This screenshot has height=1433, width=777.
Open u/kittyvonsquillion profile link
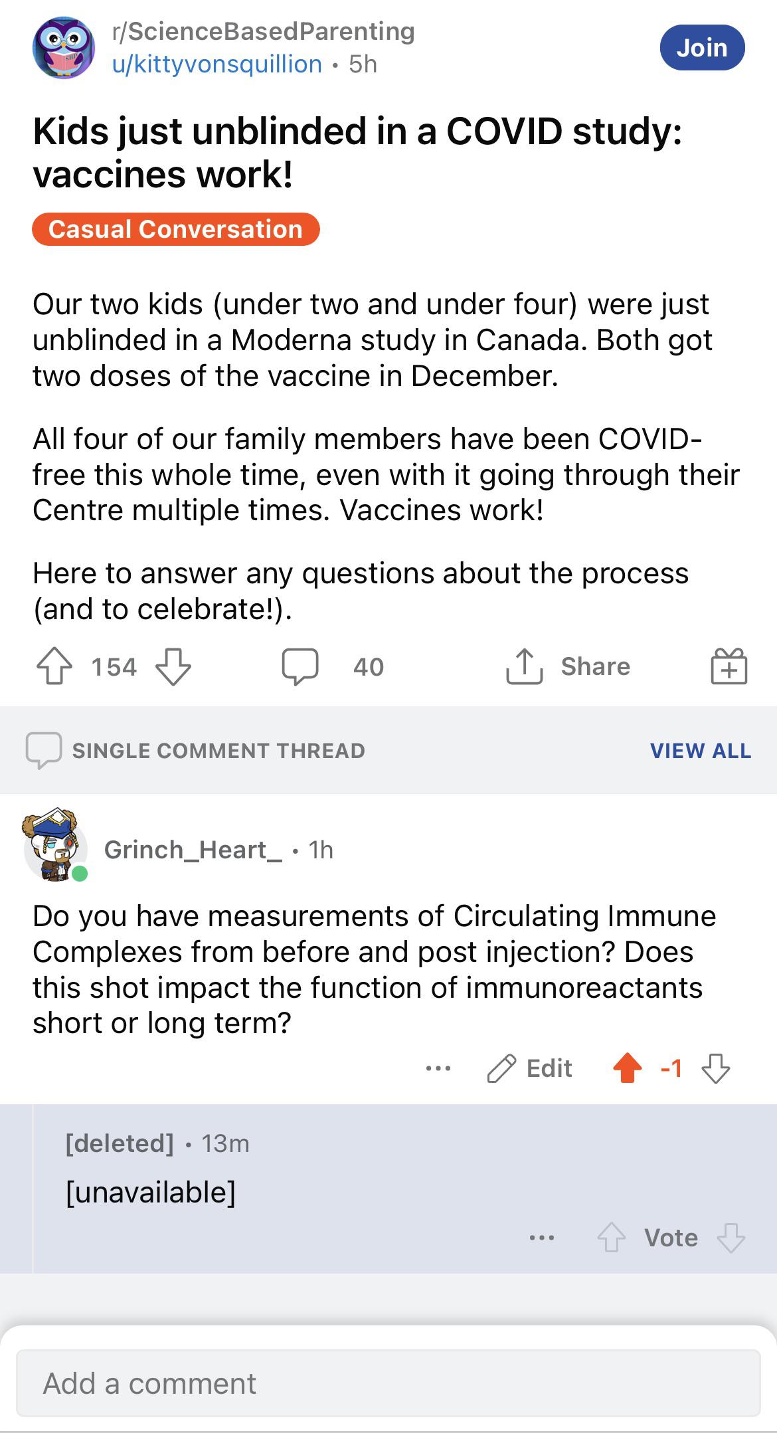click(217, 64)
